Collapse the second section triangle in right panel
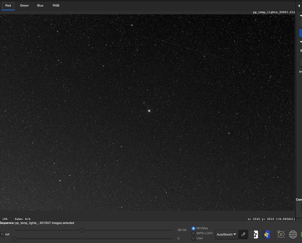Screen dimensions: 302x243 pos(300,42)
